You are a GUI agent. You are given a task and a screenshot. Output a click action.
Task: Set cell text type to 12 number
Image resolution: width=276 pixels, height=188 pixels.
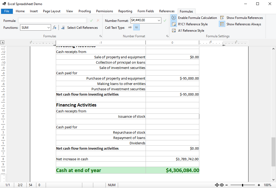[137, 27]
